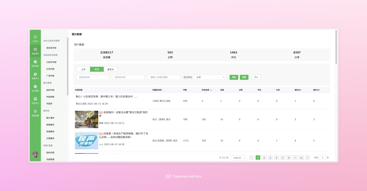This screenshot has height=191, width=367.
Task: Go to page 5
Action: coord(283,158)
